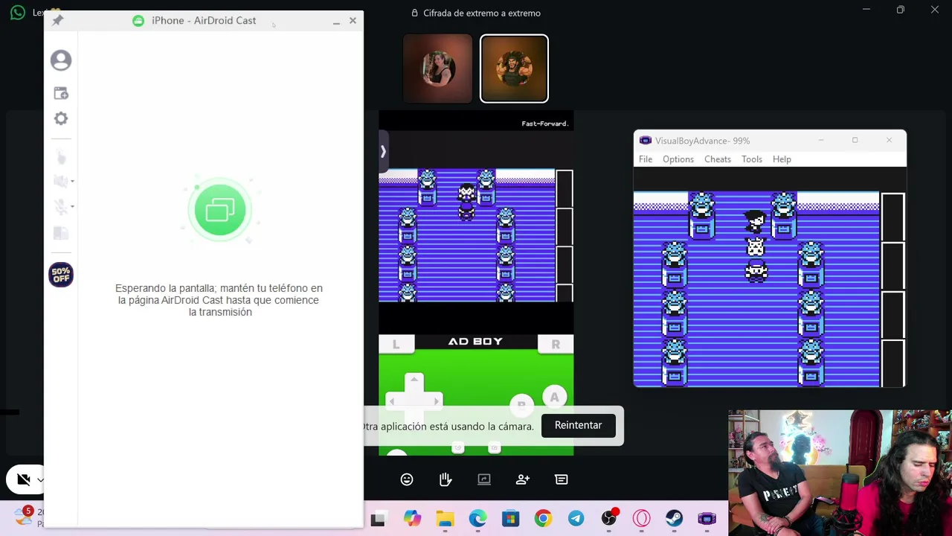The height and width of the screenshot is (536, 952).
Task: Click the green cast screen icon
Action: [219, 210]
